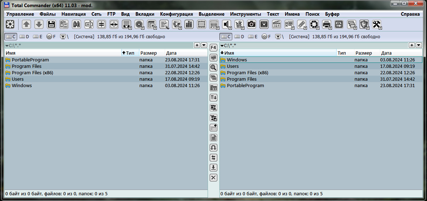Screen dimensions: 427x201
Task: Switch right panel to drive E
Action: point(252,36)
